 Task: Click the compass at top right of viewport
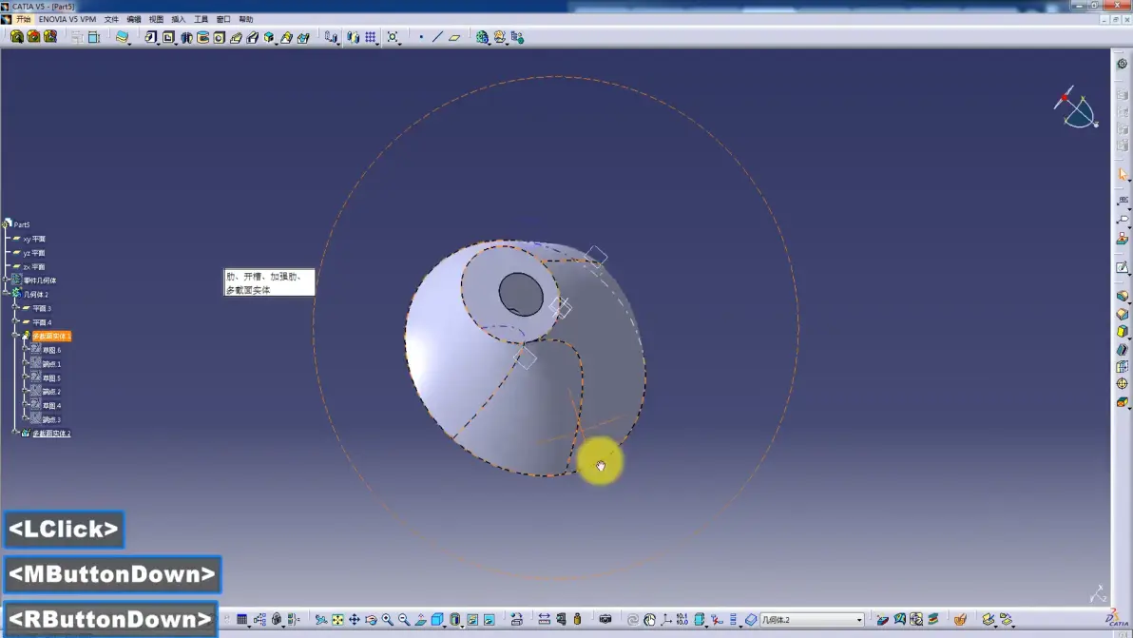(x=1076, y=109)
